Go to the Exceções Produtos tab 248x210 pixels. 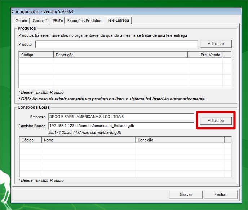click(84, 21)
